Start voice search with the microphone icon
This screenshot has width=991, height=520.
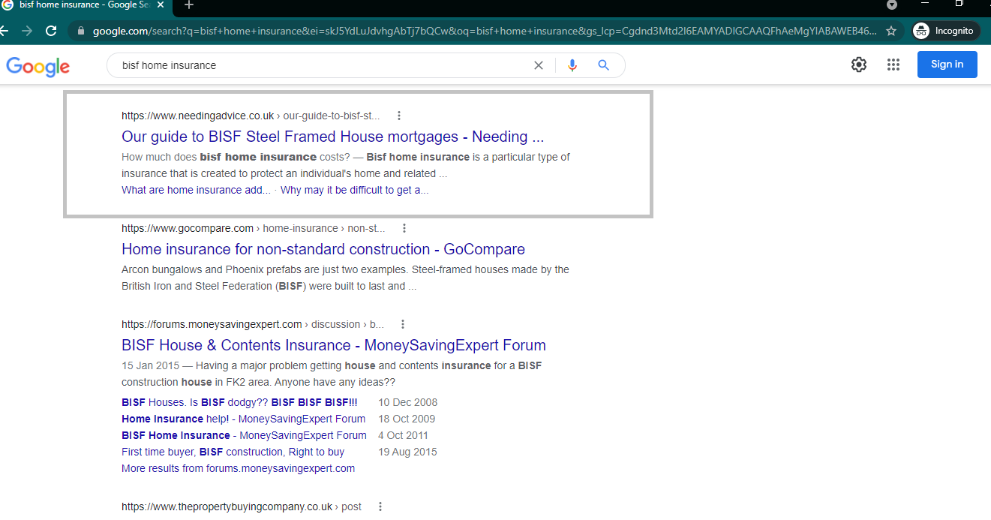572,65
